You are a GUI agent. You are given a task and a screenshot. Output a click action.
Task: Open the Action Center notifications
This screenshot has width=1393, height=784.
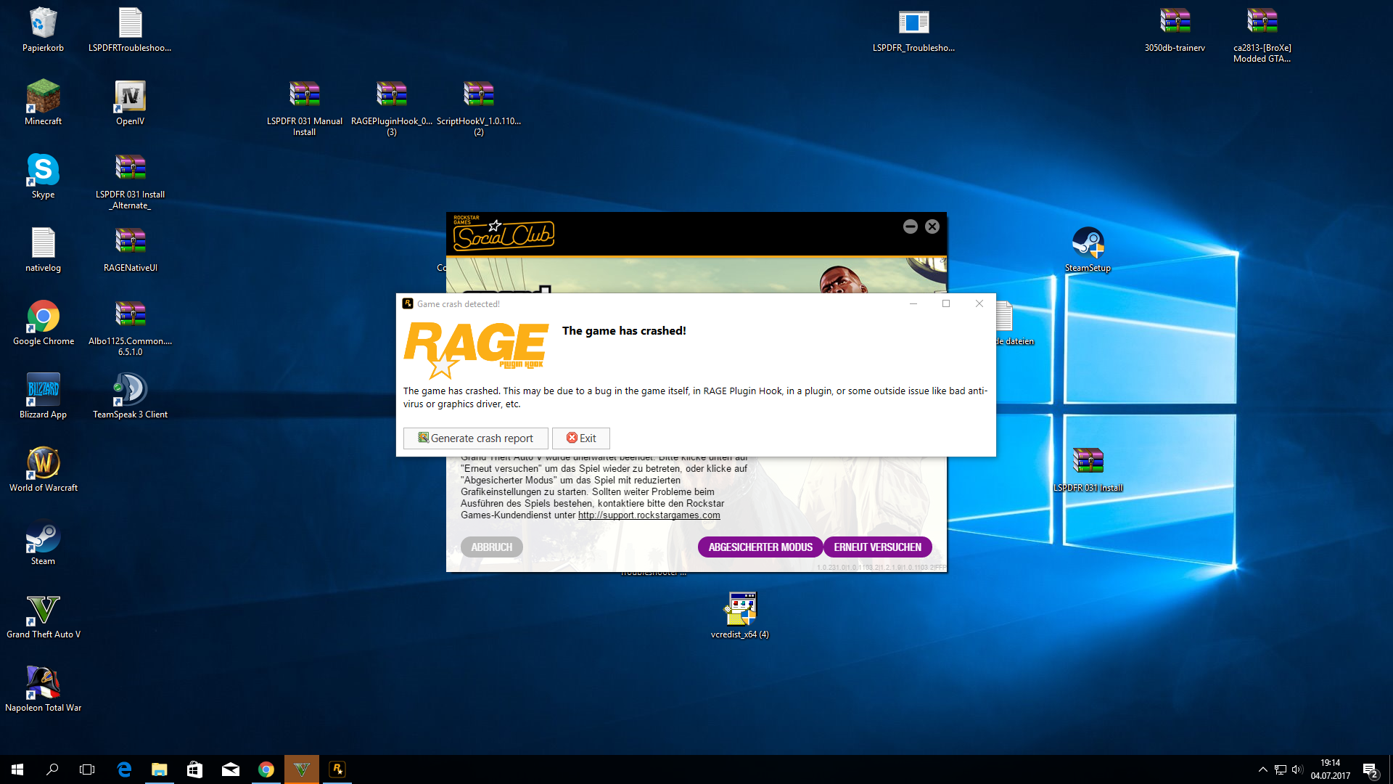pos(1370,769)
